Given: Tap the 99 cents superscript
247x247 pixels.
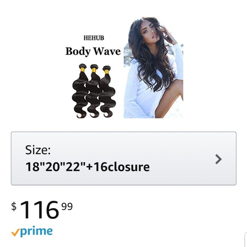Looking at the screenshot, I should pos(67,207).
